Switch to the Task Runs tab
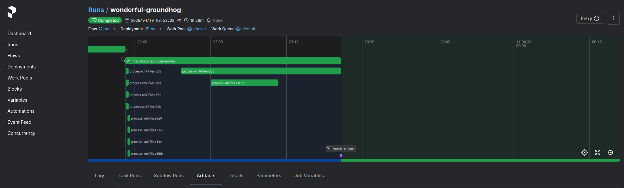The width and height of the screenshot is (624, 188). pos(130,176)
